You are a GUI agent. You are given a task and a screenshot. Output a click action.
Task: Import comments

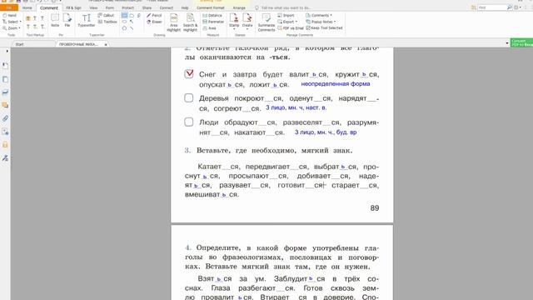(286, 15)
